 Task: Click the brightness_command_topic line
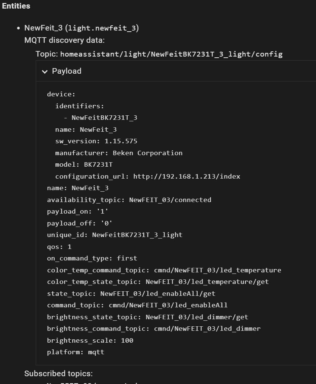click(x=153, y=329)
